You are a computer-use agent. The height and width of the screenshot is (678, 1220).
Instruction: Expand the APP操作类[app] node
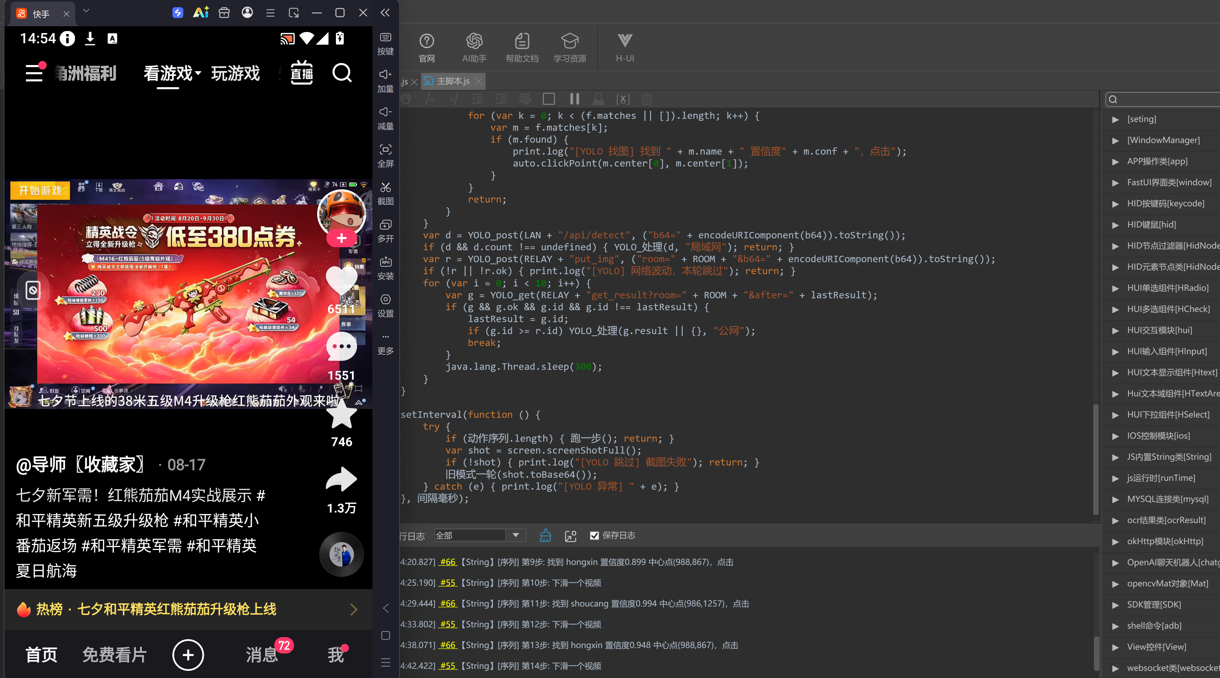click(x=1115, y=161)
